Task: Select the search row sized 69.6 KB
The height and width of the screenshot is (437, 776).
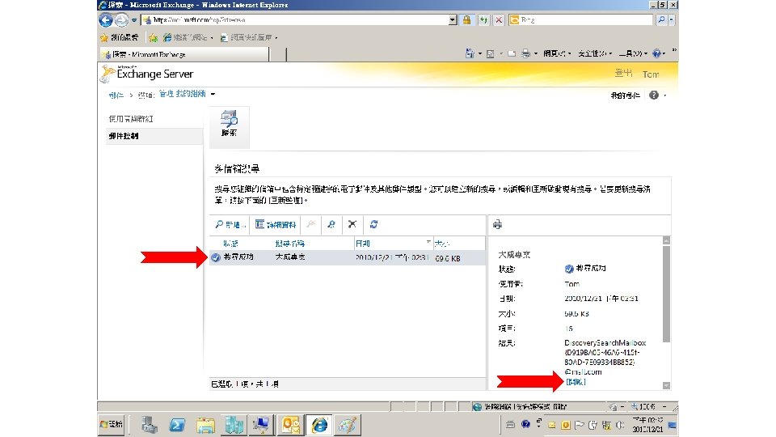Action: click(x=348, y=257)
